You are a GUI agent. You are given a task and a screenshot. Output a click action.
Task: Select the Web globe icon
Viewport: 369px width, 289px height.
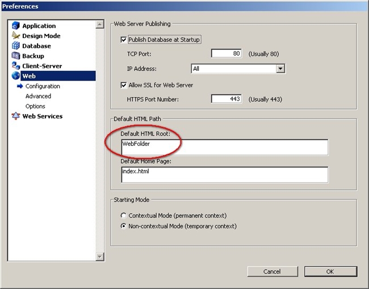pyautogui.click(x=16, y=76)
